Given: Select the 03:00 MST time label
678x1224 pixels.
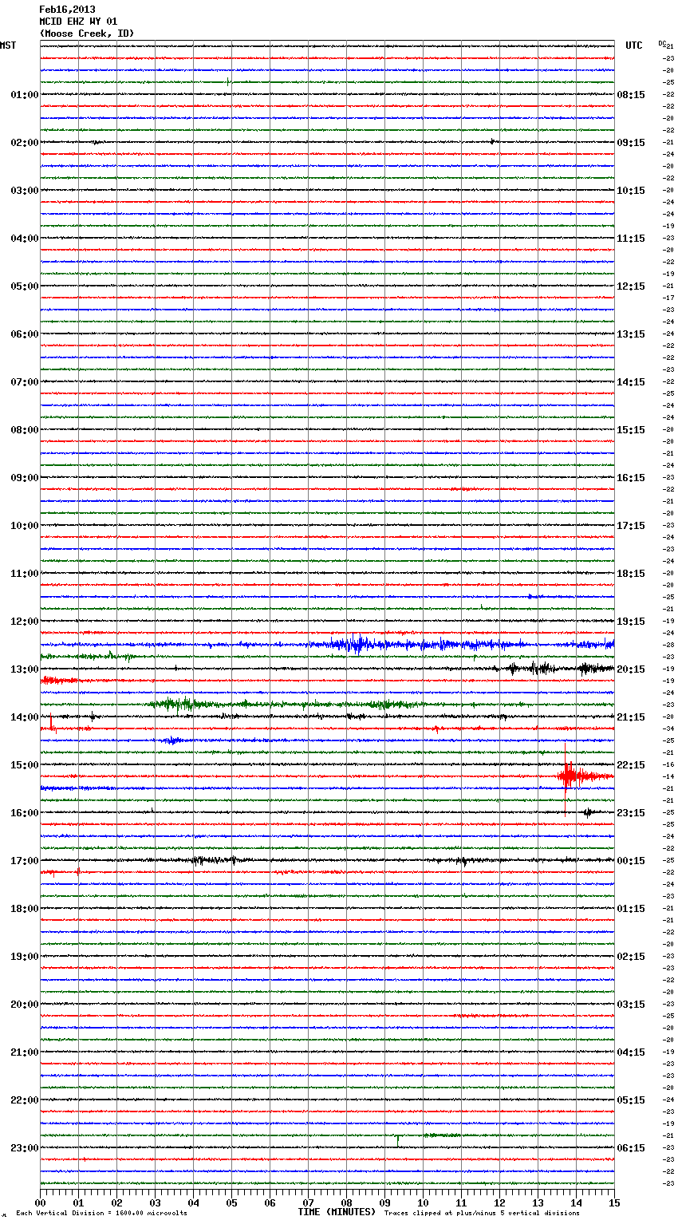Looking at the screenshot, I should (25, 191).
